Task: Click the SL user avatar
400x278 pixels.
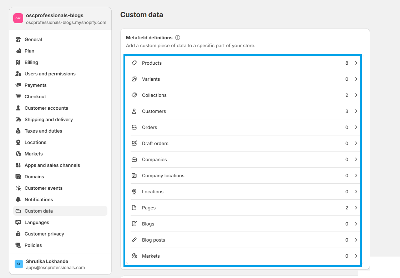Action: 19,264
